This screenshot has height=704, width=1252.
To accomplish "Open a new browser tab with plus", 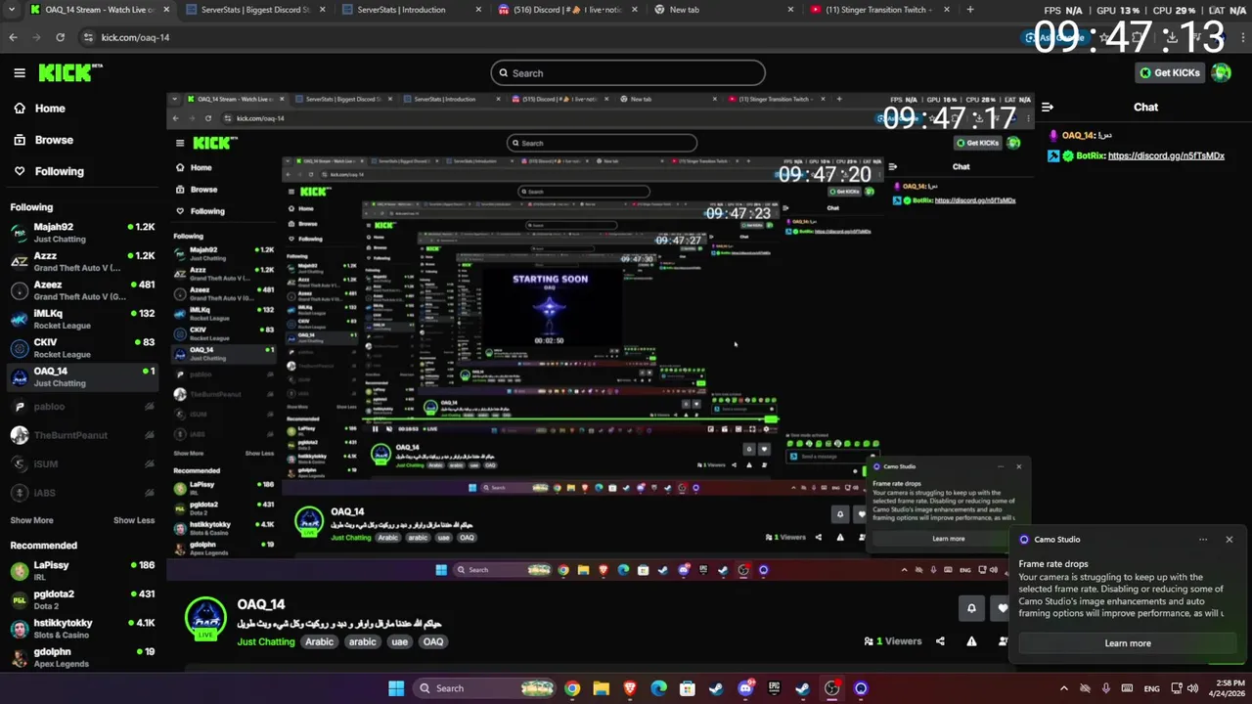I will pos(970,10).
